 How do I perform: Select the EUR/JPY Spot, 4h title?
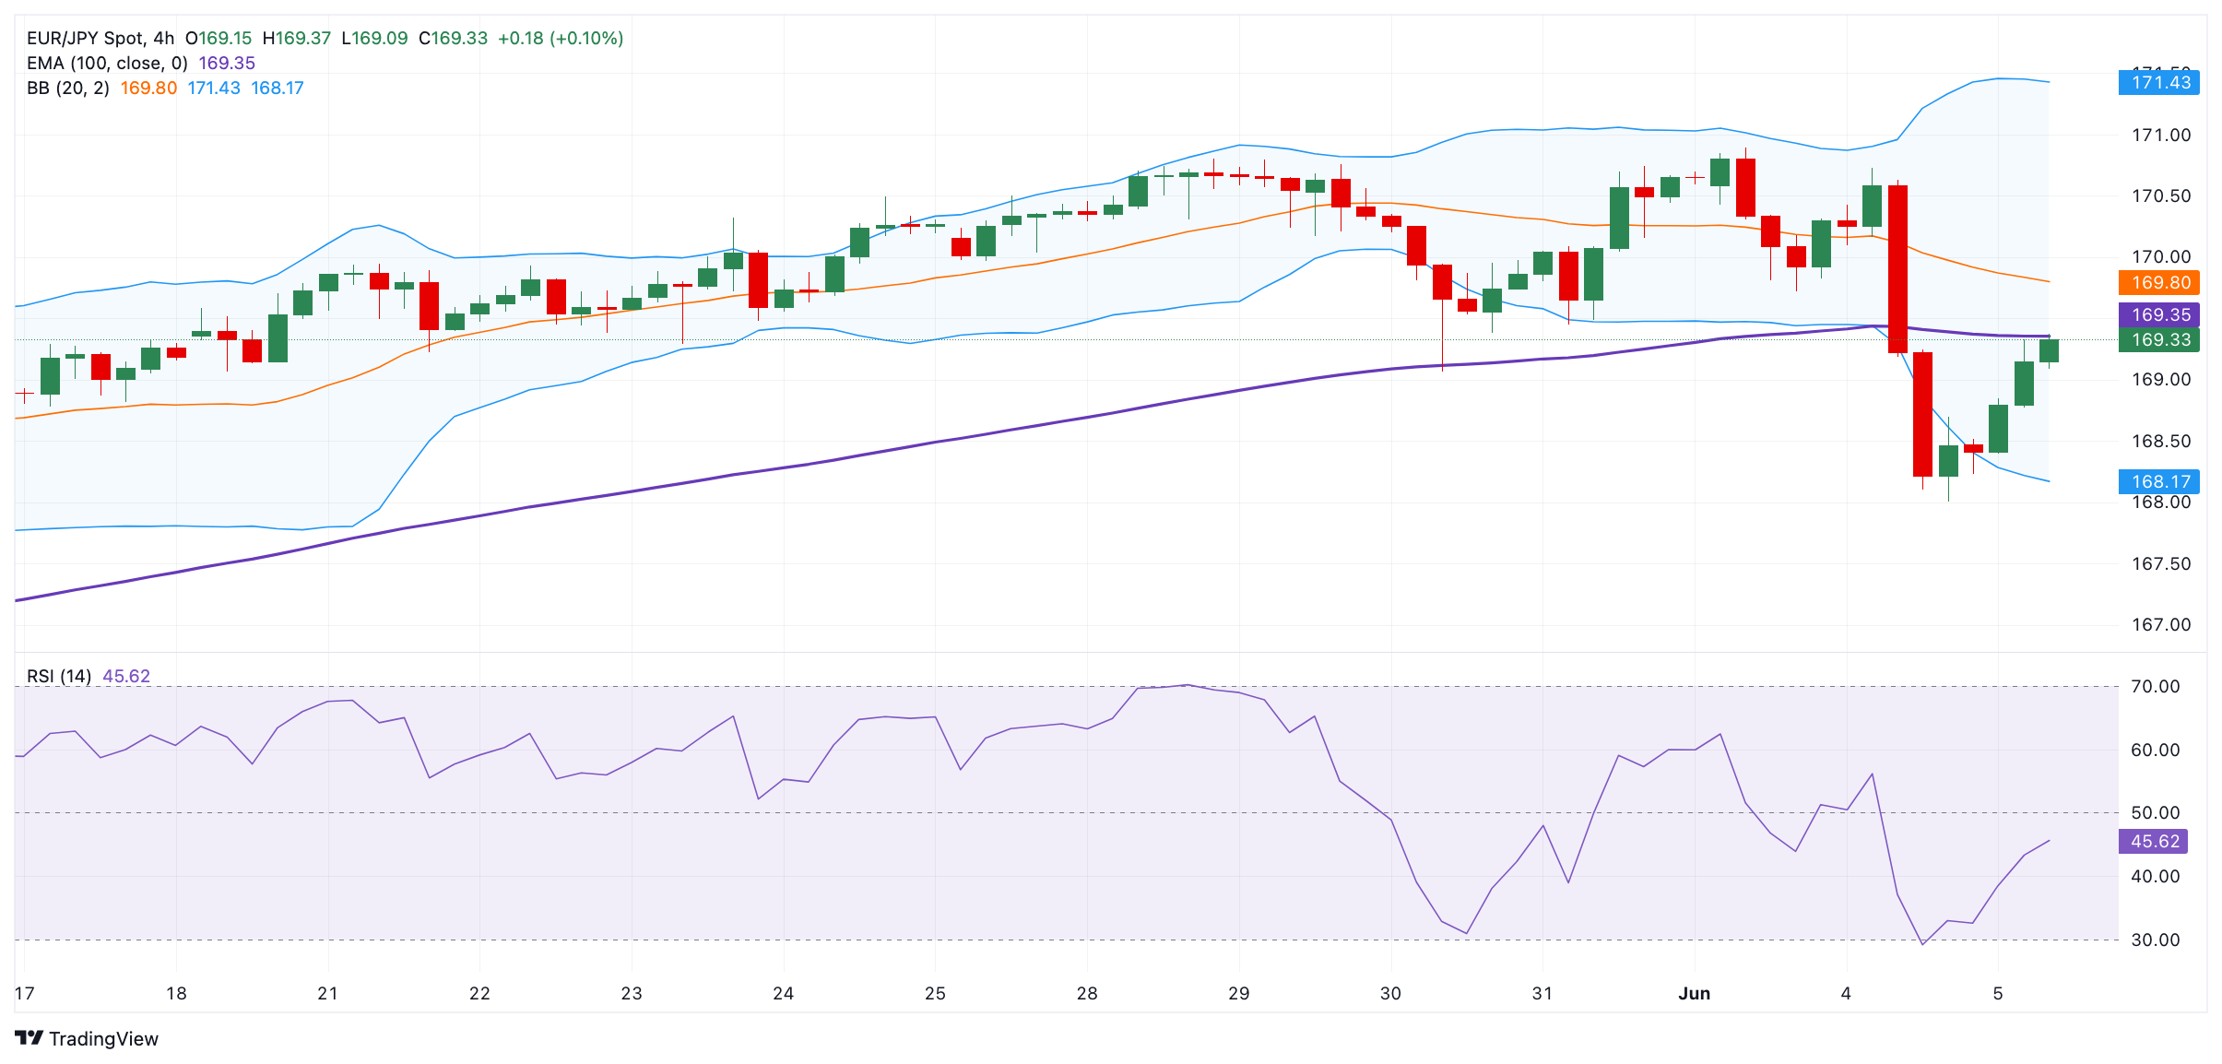[100, 38]
